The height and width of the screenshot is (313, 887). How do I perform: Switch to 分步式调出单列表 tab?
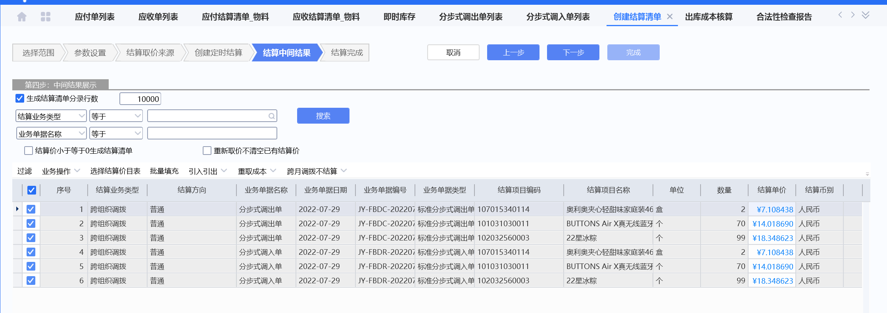471,17
